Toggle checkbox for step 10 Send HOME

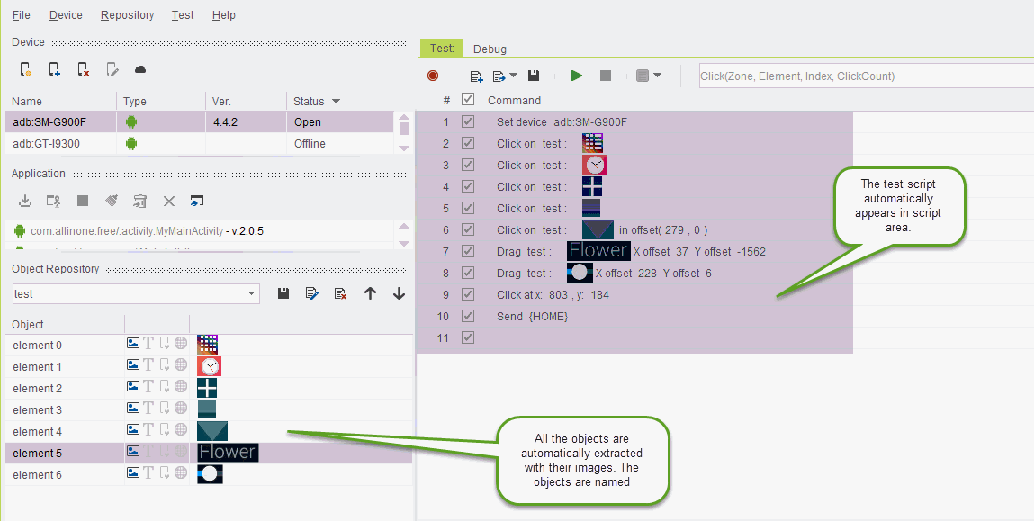pyautogui.click(x=467, y=317)
